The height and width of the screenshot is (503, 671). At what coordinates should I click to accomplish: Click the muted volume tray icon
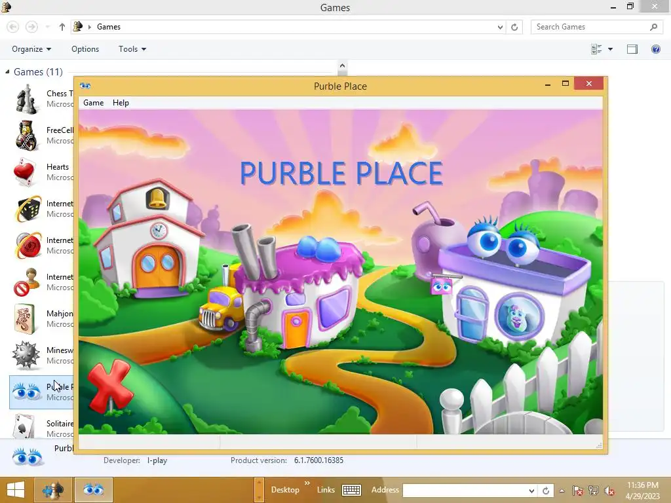click(609, 491)
